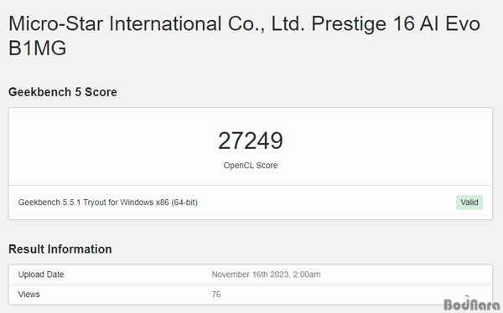Click the Geekbench 5.5.1 Tryout version text
The width and height of the screenshot is (503, 313).
pyautogui.click(x=62, y=203)
